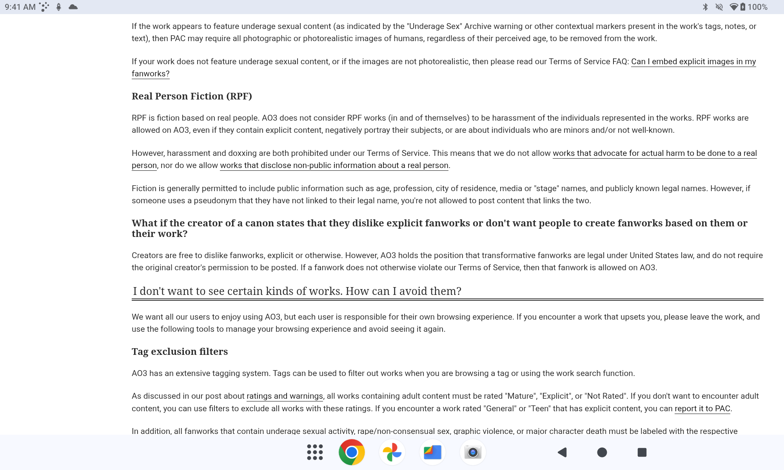The height and width of the screenshot is (470, 784).
Task: Click paragraph starting 'If the work appears to feature'
Action: (x=444, y=32)
